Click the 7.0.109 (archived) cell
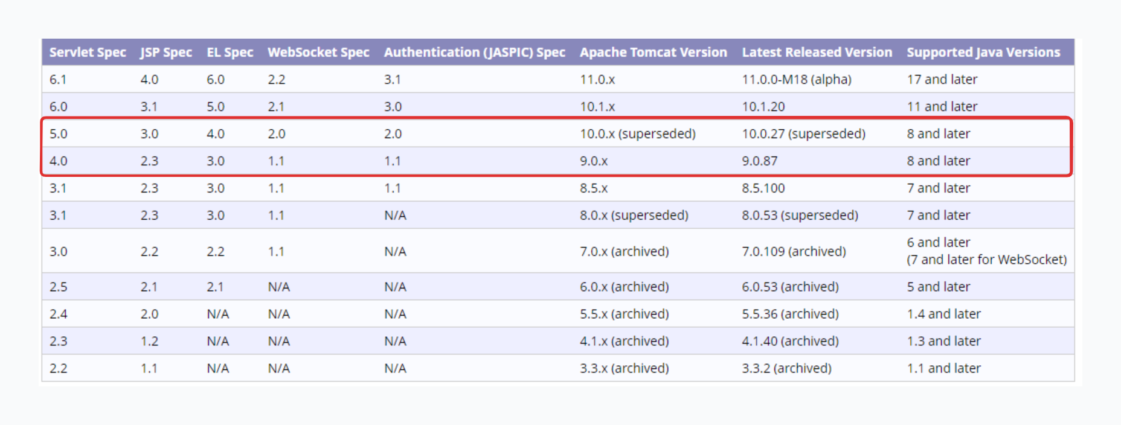This screenshot has height=425, width=1121. click(x=794, y=251)
